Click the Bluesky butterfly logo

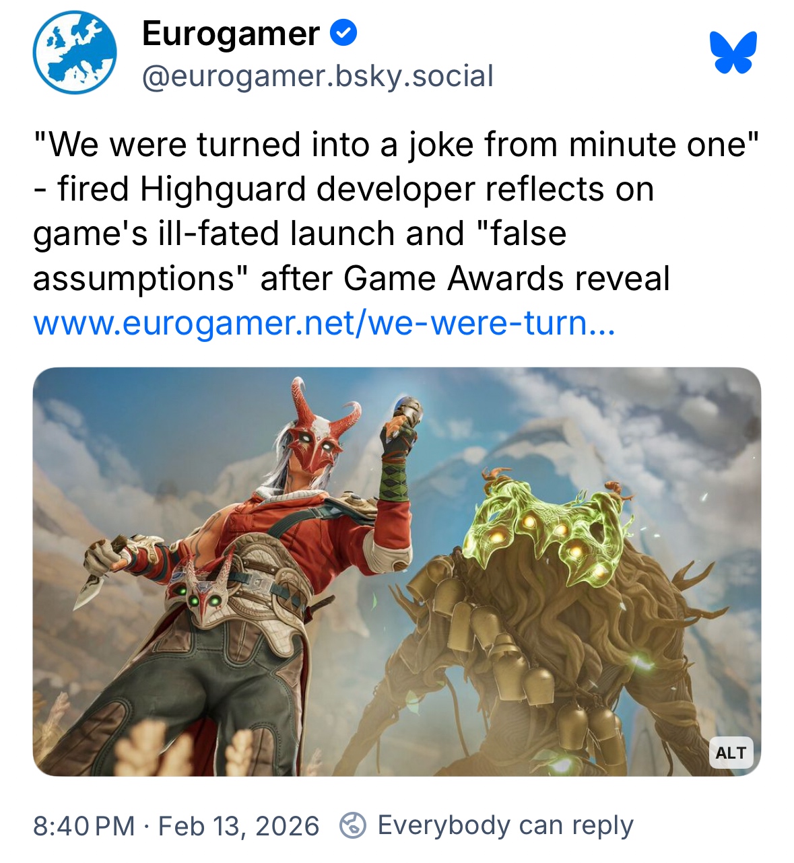[x=733, y=52]
